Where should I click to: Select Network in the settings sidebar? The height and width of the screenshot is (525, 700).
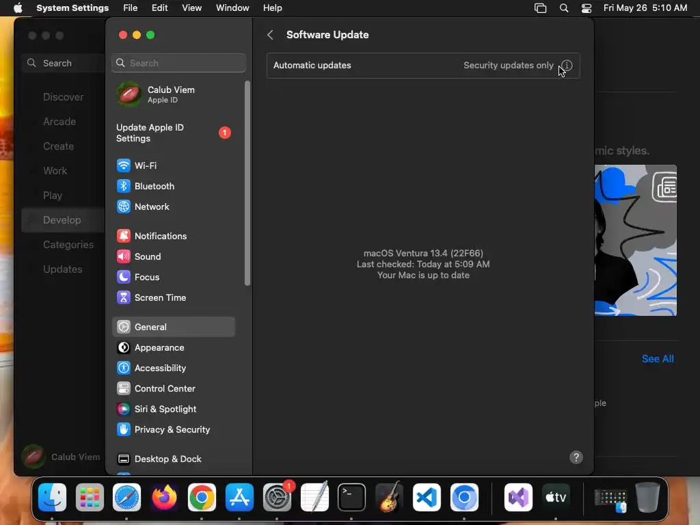pyautogui.click(x=174, y=206)
